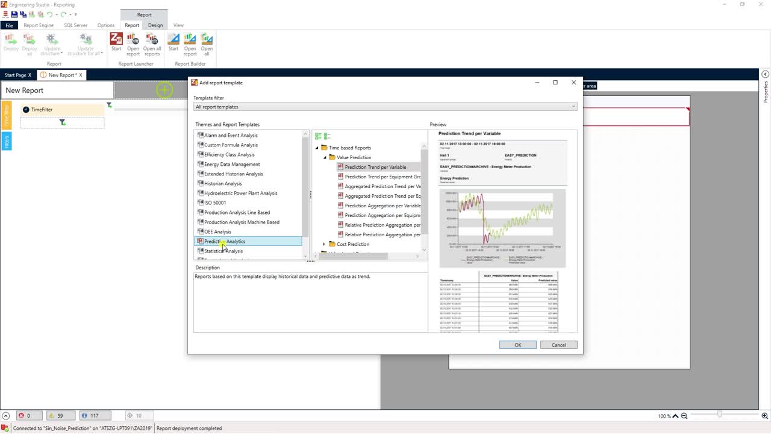Select Prediction Aggregation per Variable template
This screenshot has width=771, height=434.
[x=382, y=206]
